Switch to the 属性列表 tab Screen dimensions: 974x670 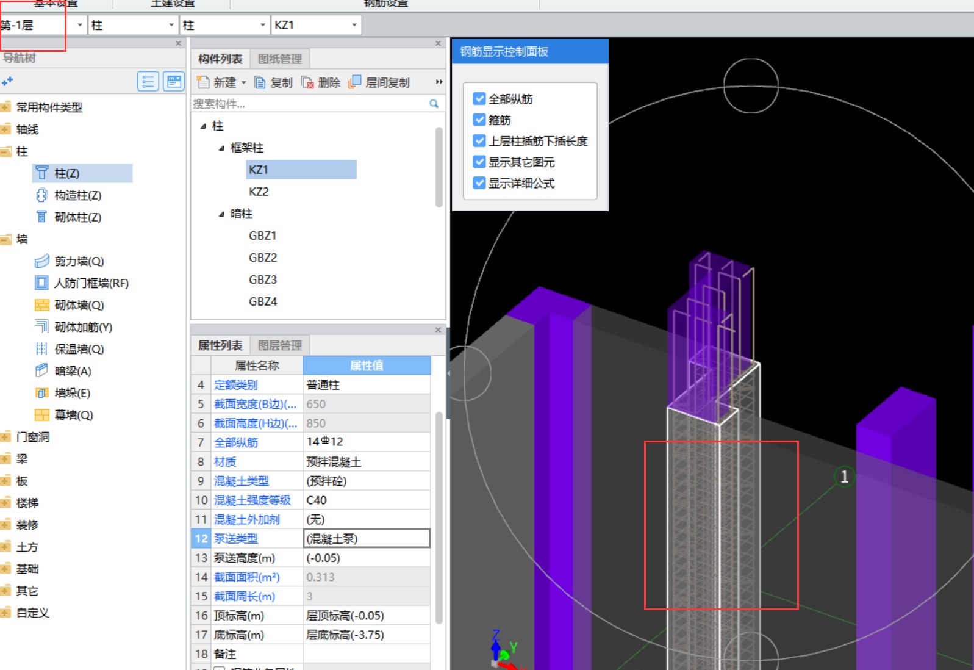(x=220, y=345)
